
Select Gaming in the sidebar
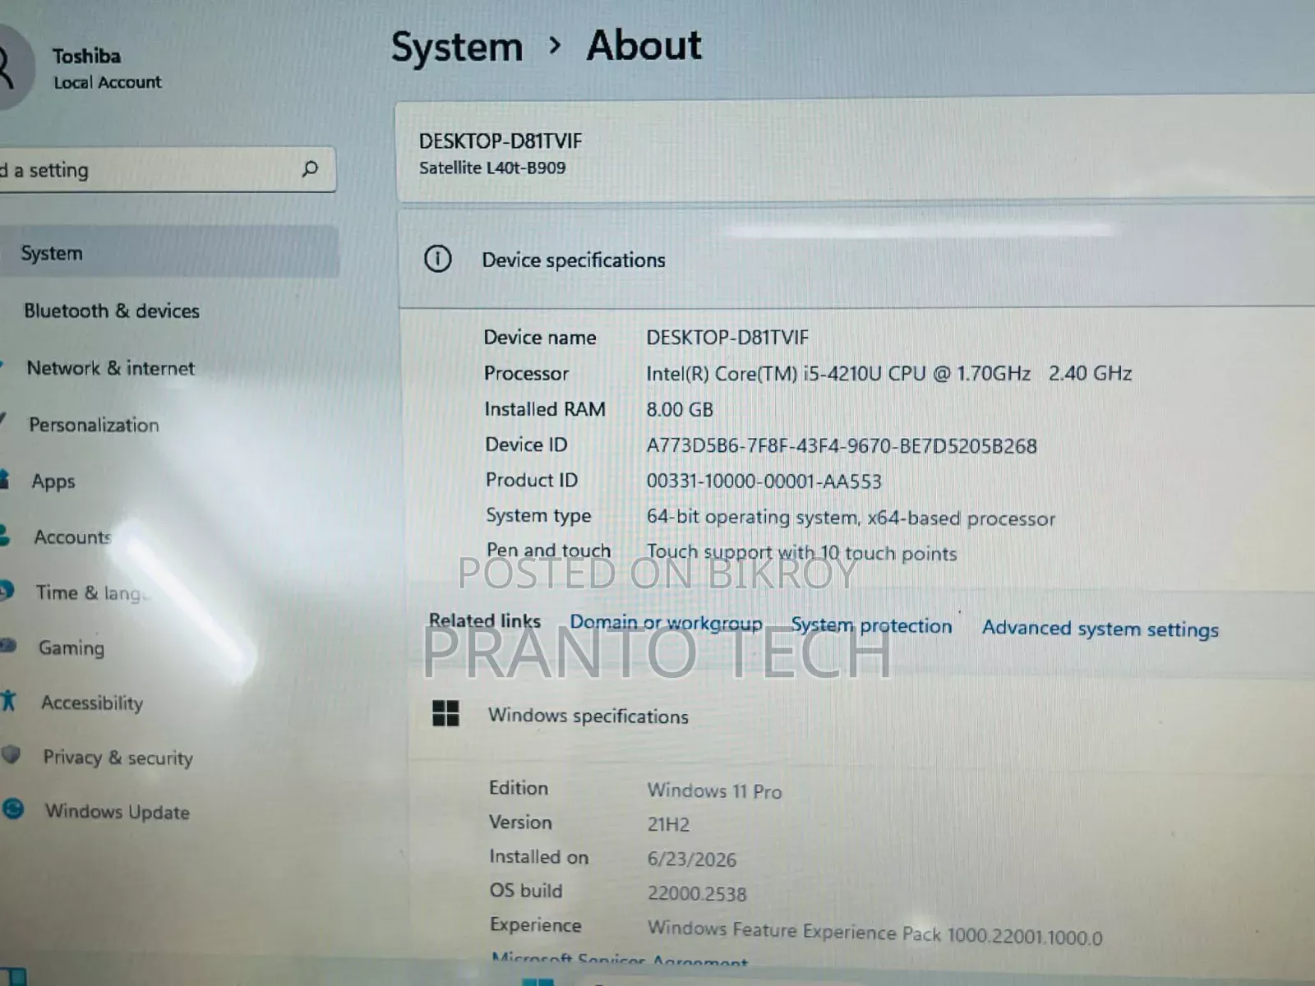72,648
